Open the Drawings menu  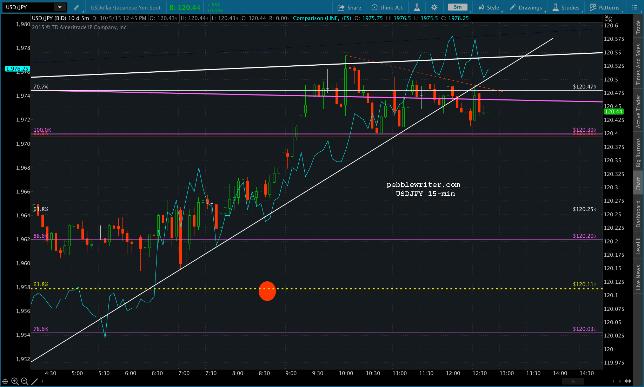tap(526, 7)
